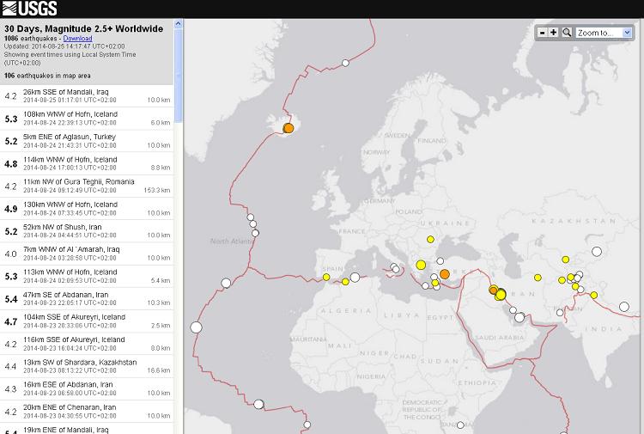Image resolution: width=644 pixels, height=434 pixels.
Task: Select the magnifier zoom tool
Action: (567, 33)
